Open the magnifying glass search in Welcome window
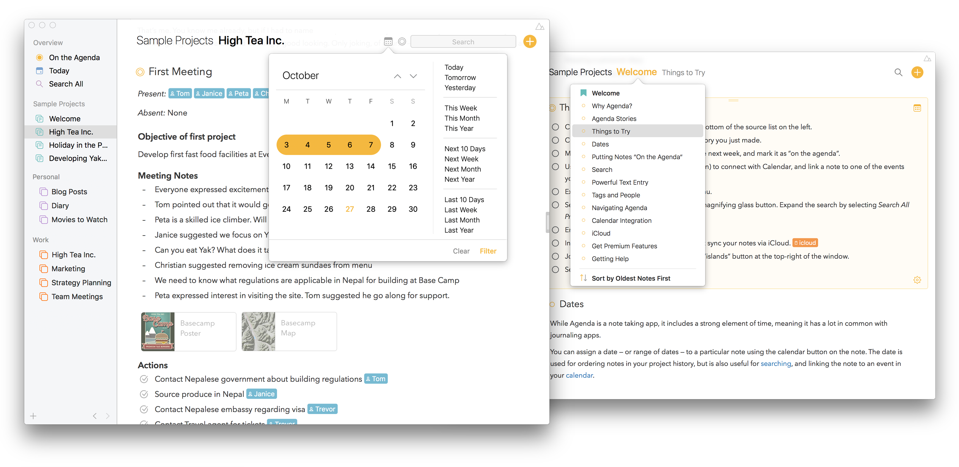Screen dimensions: 959x467 click(x=898, y=72)
